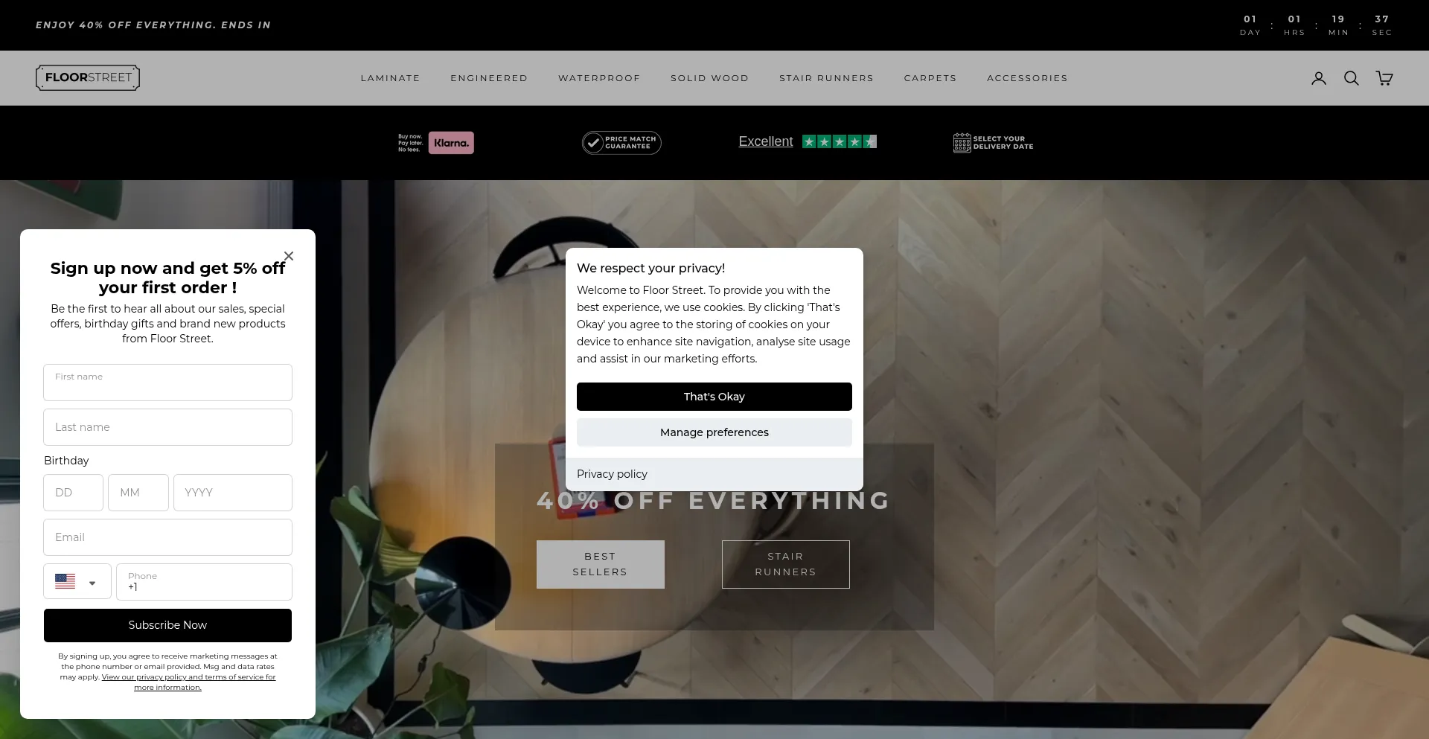Image resolution: width=1429 pixels, height=739 pixels.
Task: Open the Carpets menu
Action: [930, 78]
